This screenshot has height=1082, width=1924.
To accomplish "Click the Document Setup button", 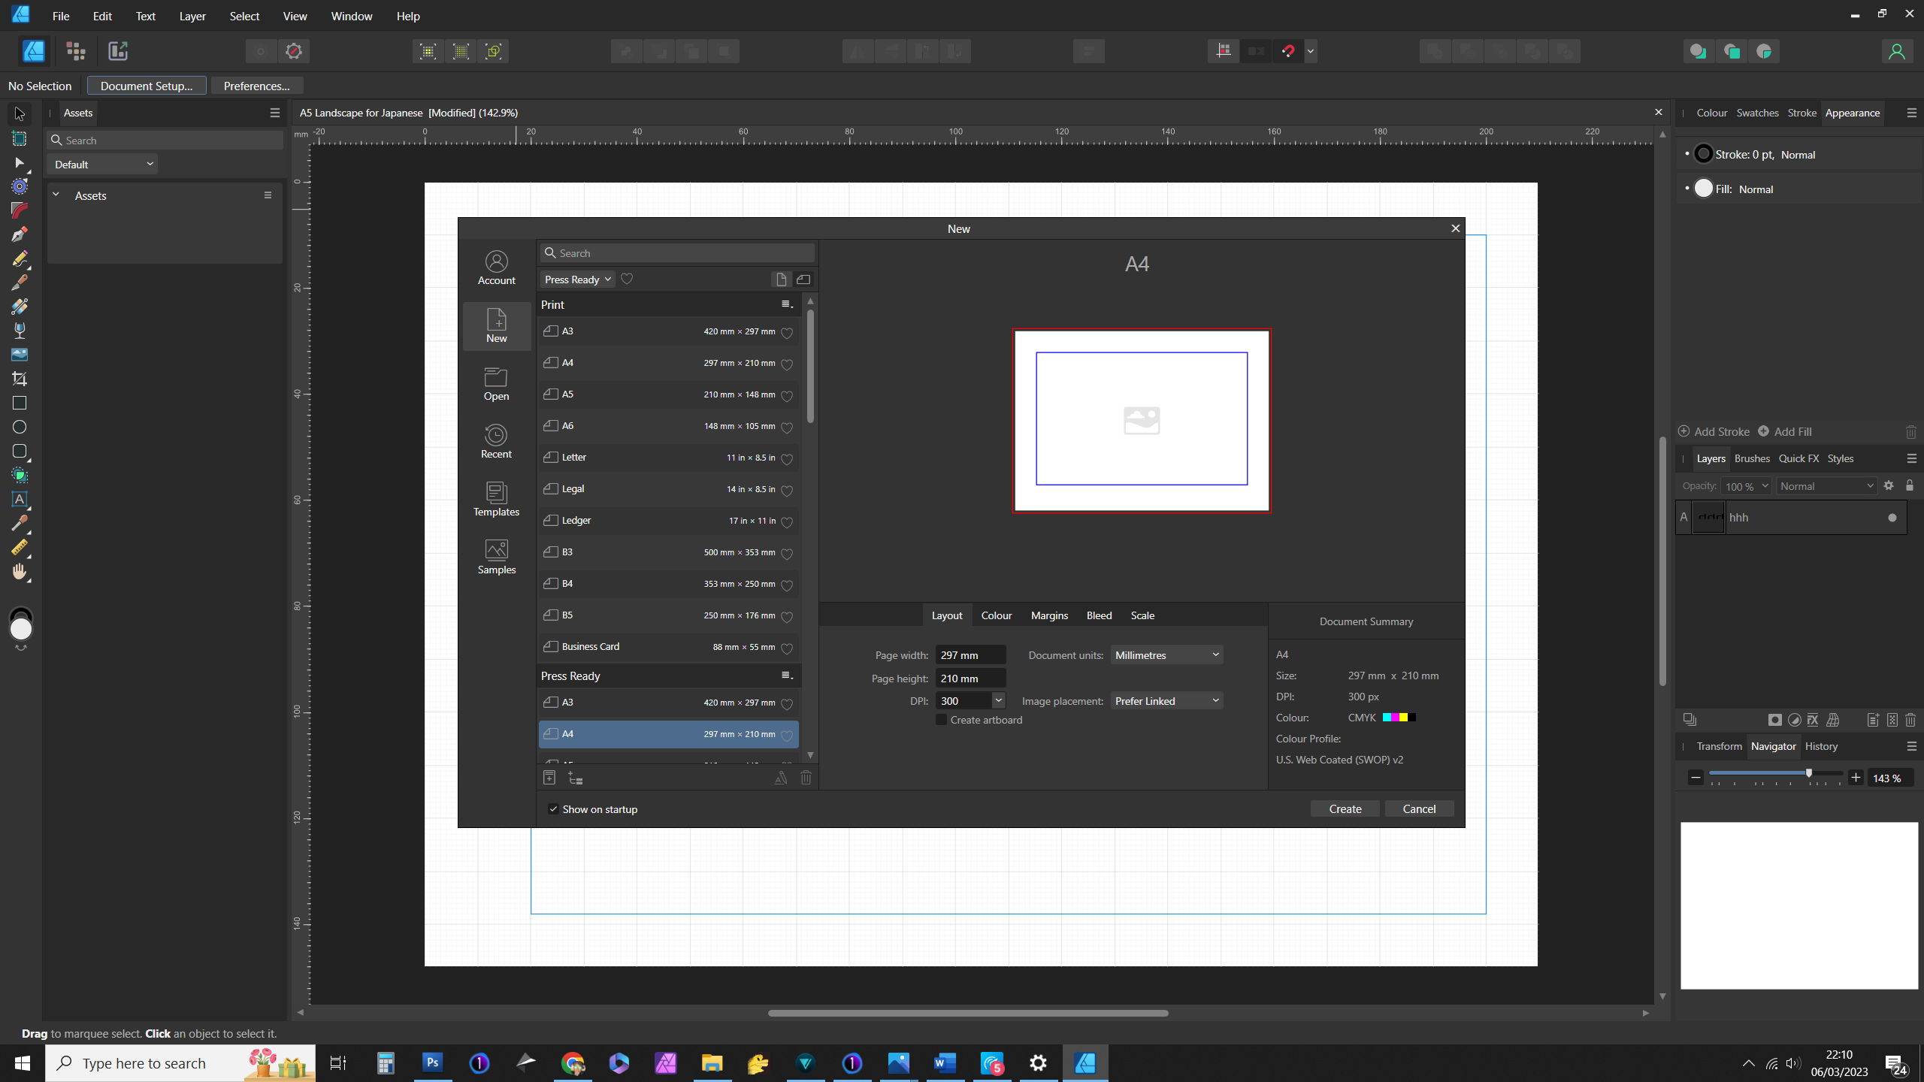I will 147,86.
